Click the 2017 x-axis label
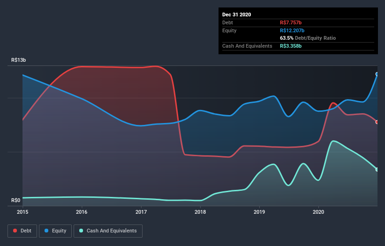This screenshot has width=385, height=246. 141,212
